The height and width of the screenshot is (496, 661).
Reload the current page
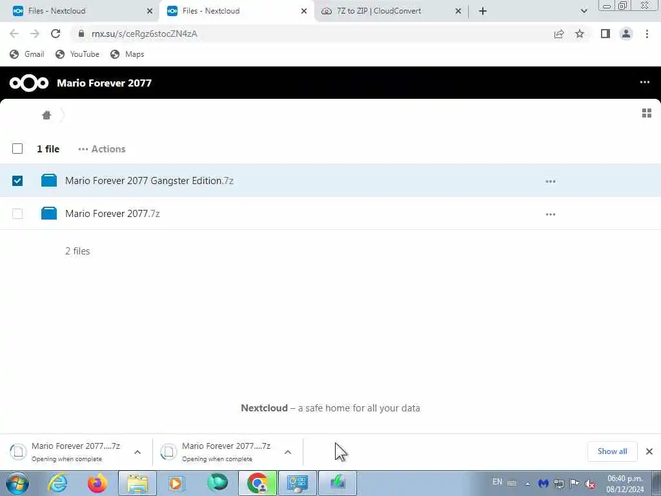click(56, 34)
